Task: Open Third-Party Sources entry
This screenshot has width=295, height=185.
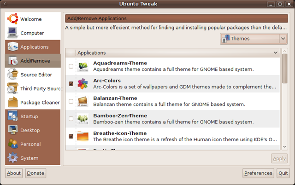Action: 33,88
